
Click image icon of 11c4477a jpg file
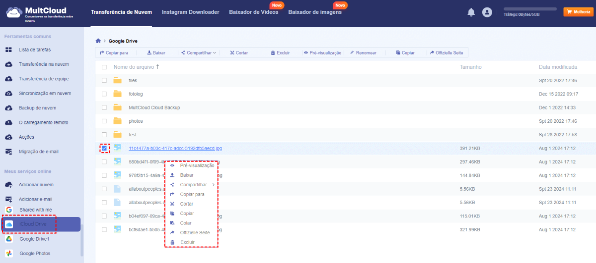[x=118, y=148]
